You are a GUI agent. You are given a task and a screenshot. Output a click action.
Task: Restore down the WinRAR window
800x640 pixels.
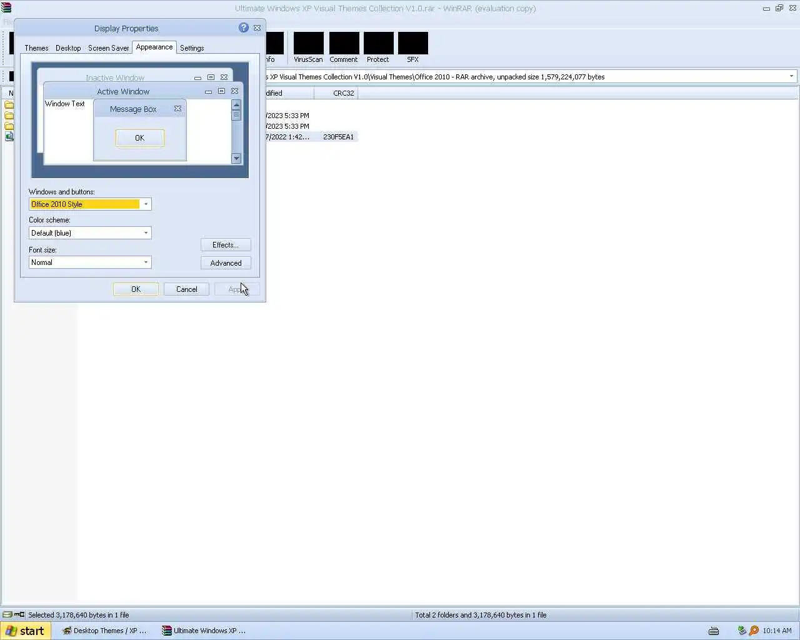tap(779, 8)
